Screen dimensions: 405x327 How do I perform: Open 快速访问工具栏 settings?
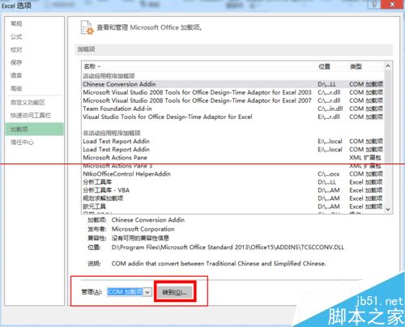tap(31, 116)
